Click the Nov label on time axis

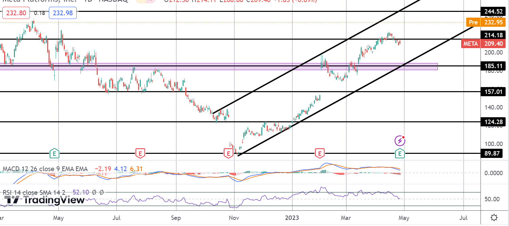[233, 217]
